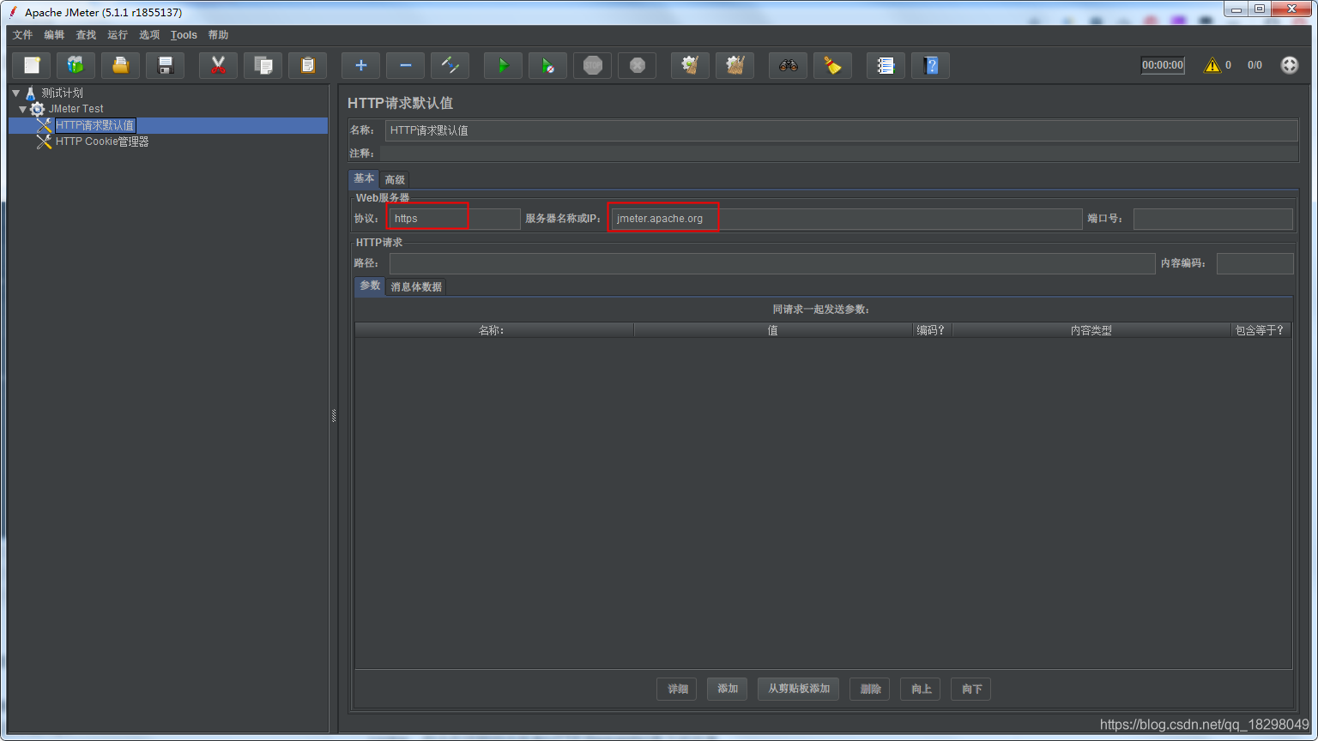Collapse all nodes with minus icon

pyautogui.click(x=405, y=65)
